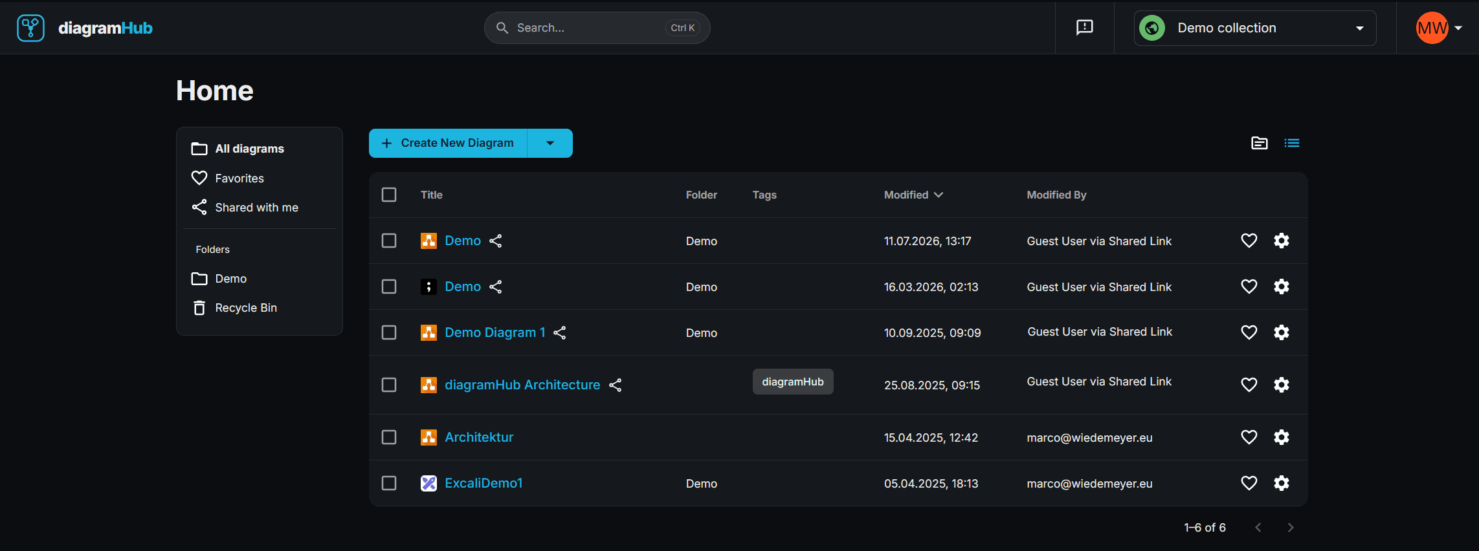Favorite Demo Diagram 1

point(1249,332)
